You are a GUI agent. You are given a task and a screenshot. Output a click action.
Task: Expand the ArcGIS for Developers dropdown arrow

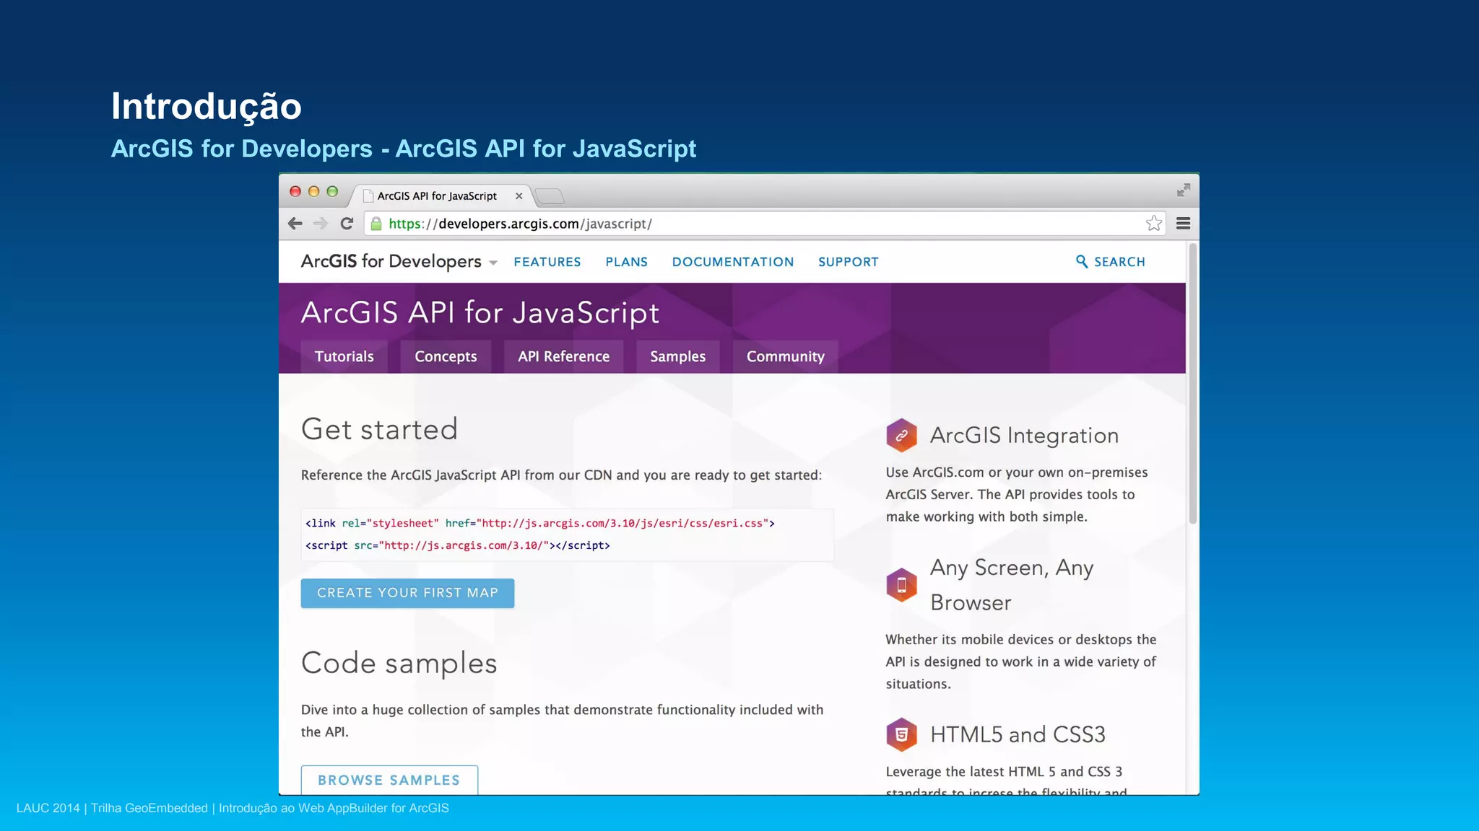tap(493, 263)
